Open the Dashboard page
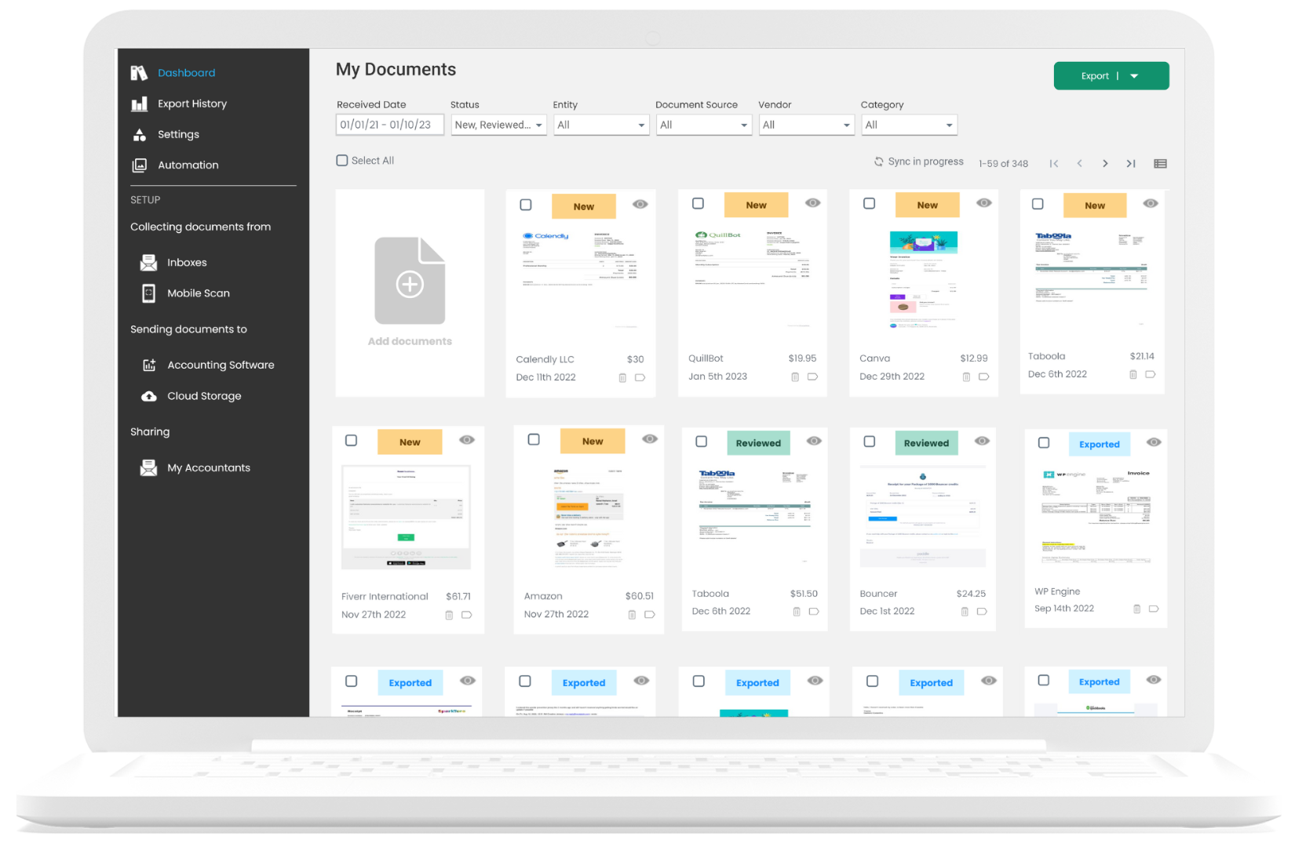Screen dimensions: 1295x847 [186, 73]
